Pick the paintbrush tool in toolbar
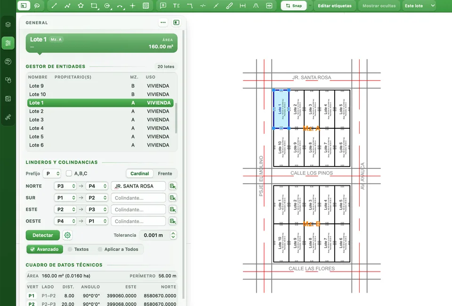Viewport: 452px width, 306px height. click(229, 6)
